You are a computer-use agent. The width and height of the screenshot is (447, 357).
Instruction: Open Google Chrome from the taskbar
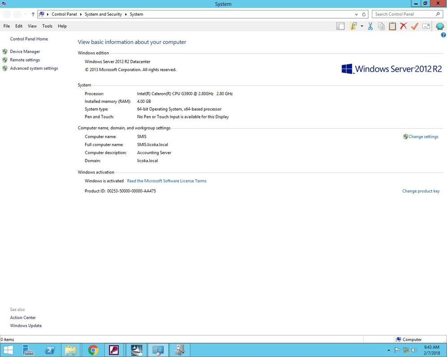point(93,350)
